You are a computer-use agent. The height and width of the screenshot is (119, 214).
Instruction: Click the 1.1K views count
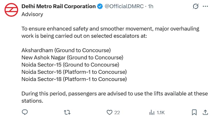(160, 112)
